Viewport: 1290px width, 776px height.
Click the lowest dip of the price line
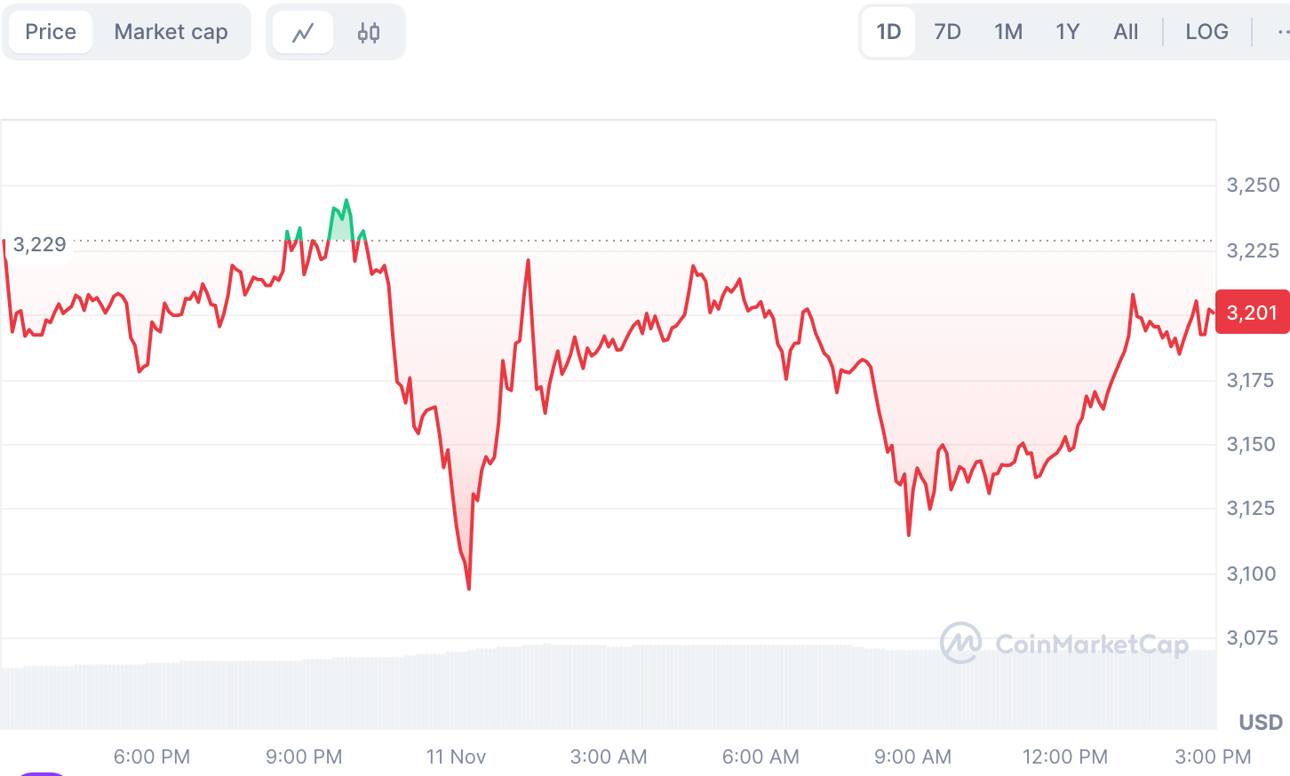pyautogui.click(x=468, y=587)
